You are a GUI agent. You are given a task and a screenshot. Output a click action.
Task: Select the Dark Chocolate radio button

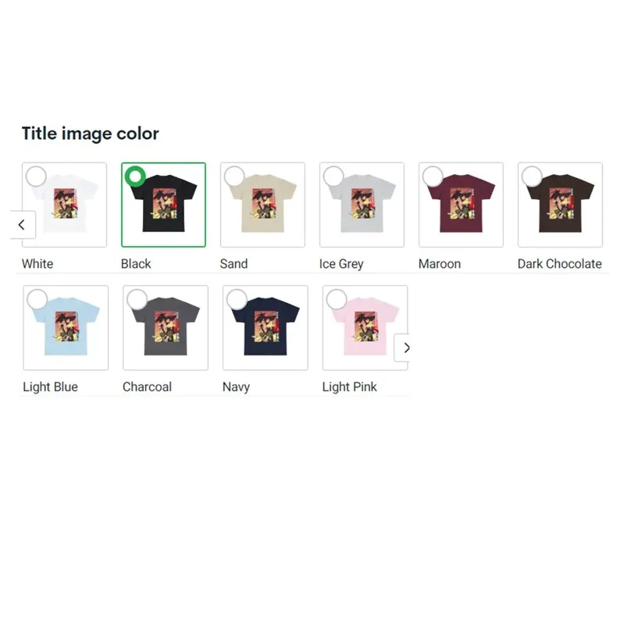point(533,176)
